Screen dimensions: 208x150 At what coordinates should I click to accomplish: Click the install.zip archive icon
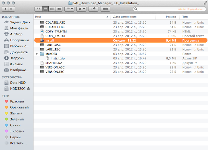point(47,58)
